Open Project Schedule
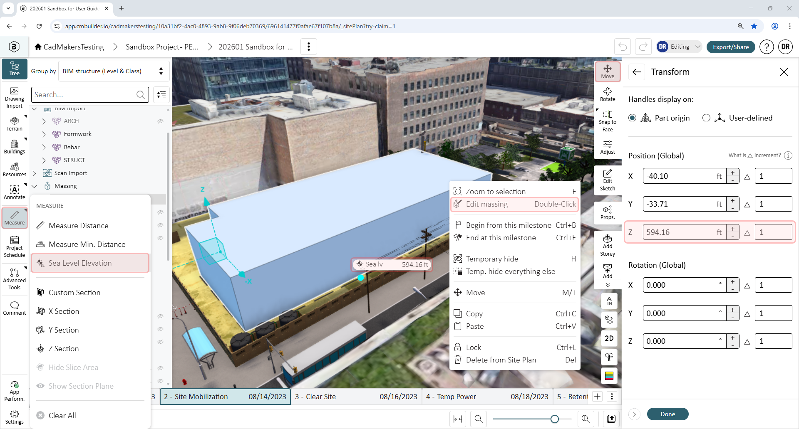 click(15, 247)
